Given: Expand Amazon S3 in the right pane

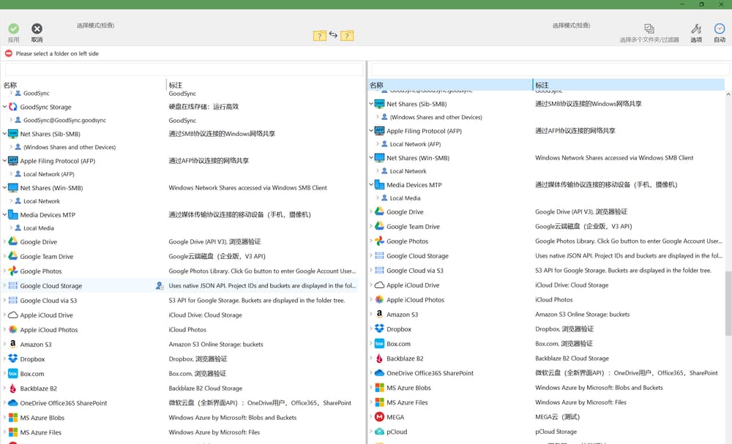Looking at the screenshot, I should [371, 315].
